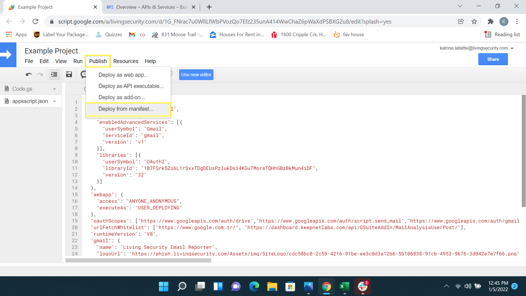Open Slack from the taskbar
The width and height of the screenshot is (526, 296).
click(x=363, y=287)
